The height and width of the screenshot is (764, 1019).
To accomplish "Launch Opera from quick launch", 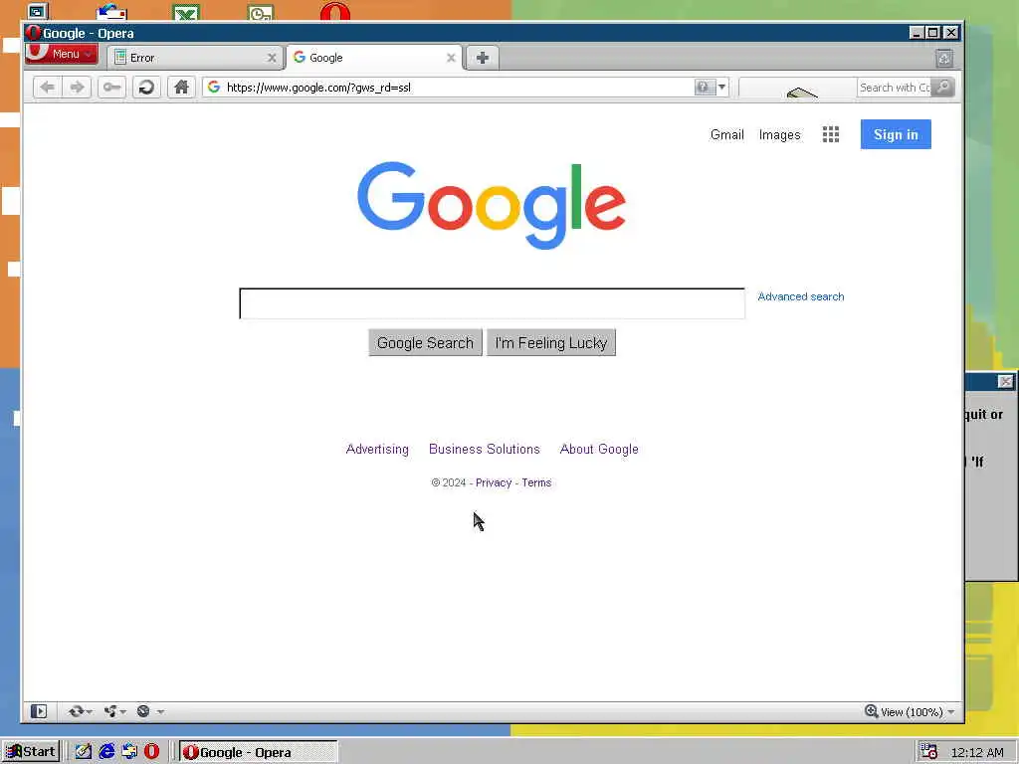I will (151, 752).
